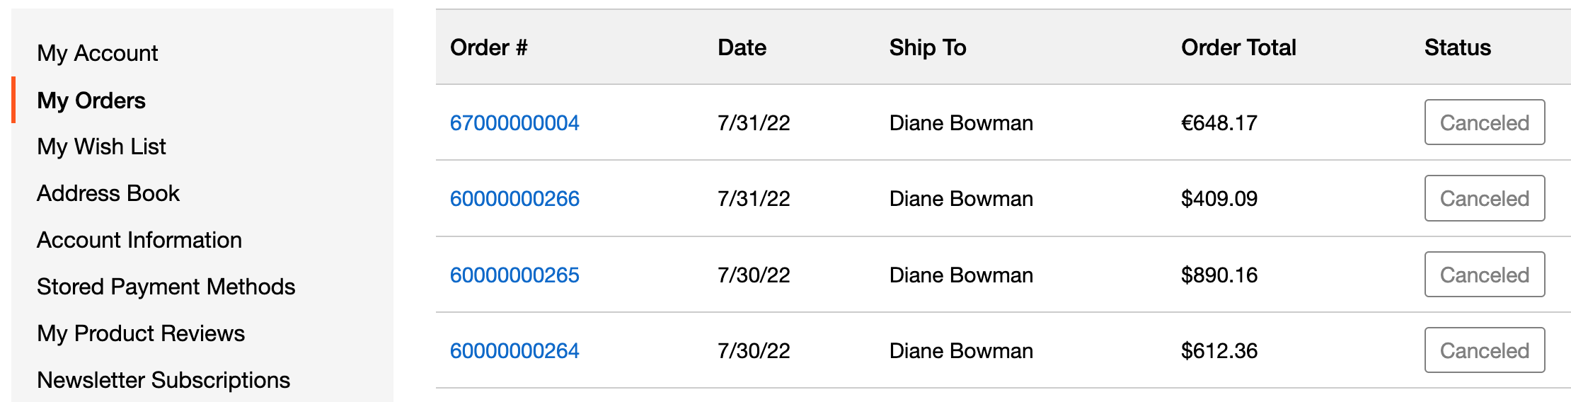
Task: Click the Order Total column header
Action: [1238, 47]
